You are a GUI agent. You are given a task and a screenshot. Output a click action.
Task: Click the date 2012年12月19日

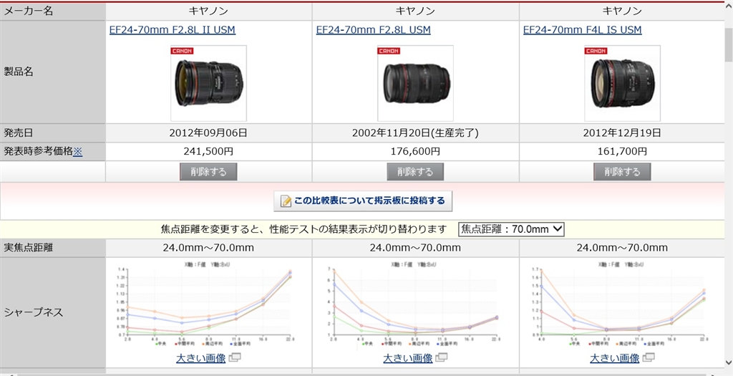pos(622,132)
